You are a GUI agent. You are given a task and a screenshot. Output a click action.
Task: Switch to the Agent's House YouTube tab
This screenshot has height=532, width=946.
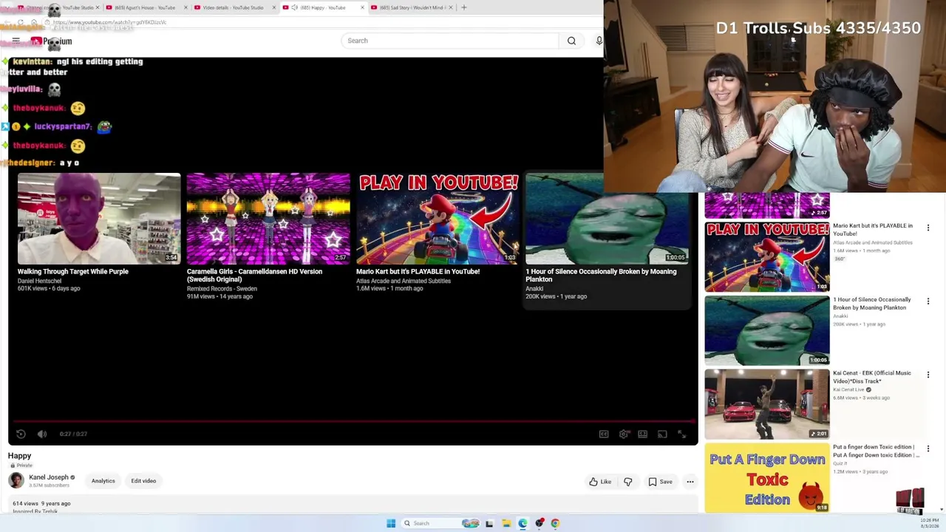(145, 7)
